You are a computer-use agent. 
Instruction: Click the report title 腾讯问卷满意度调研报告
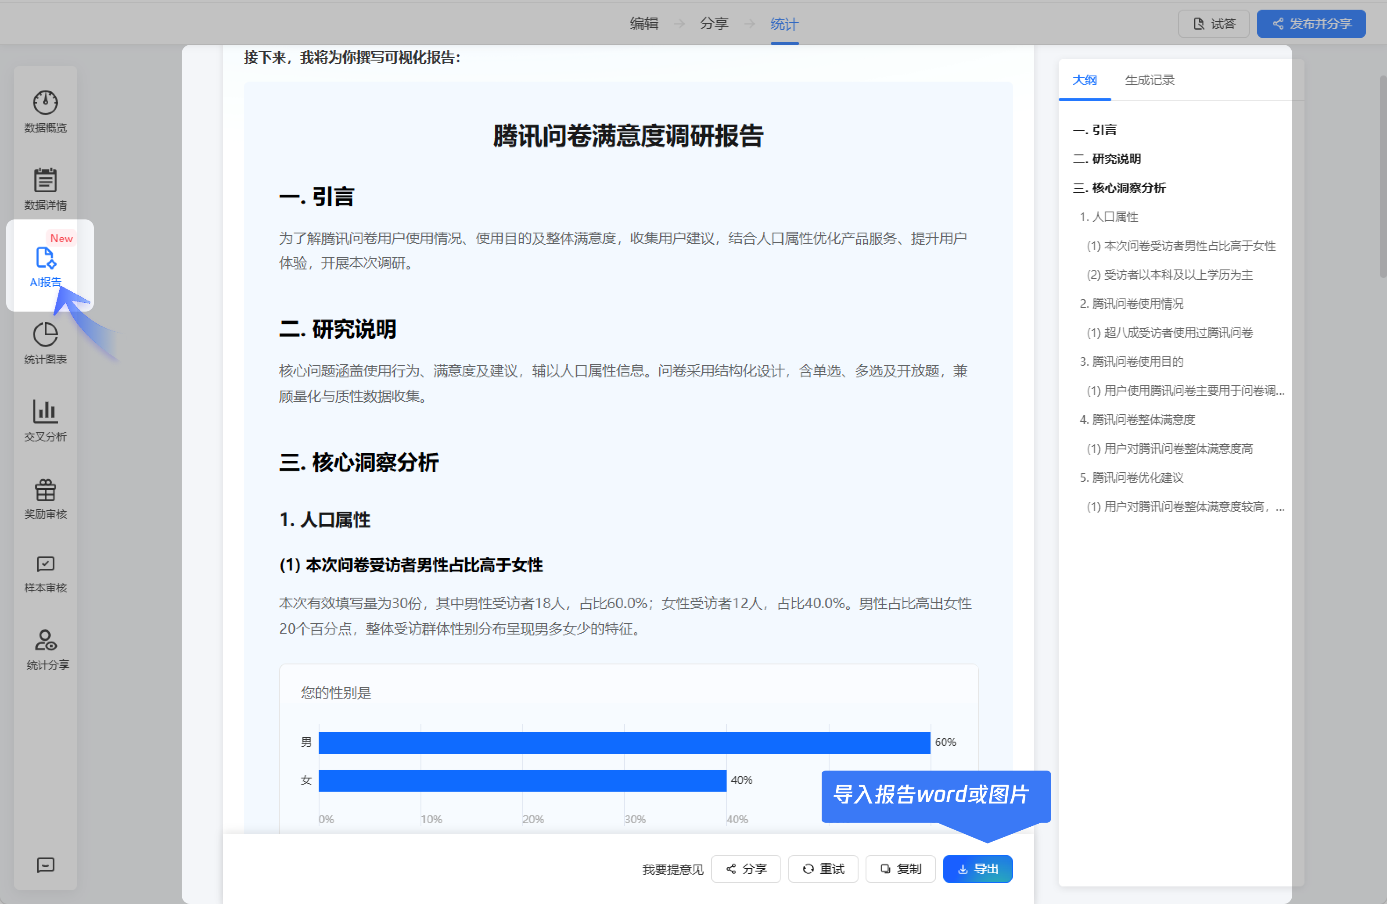(628, 136)
